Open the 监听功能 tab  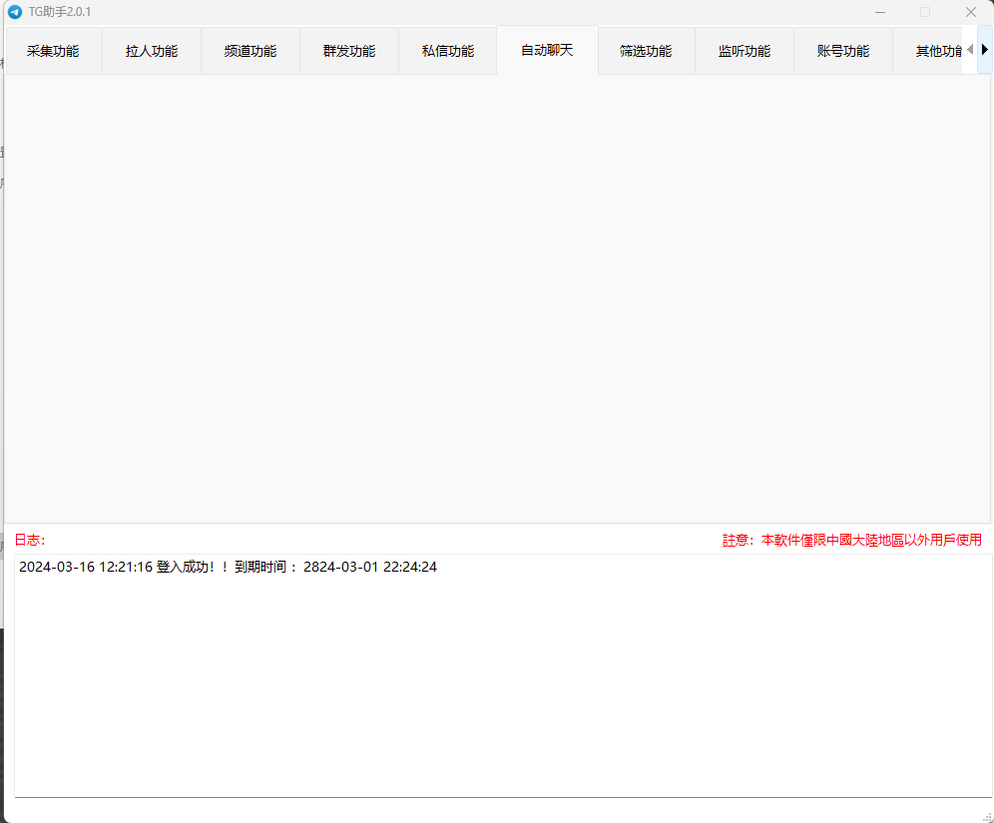[745, 51]
